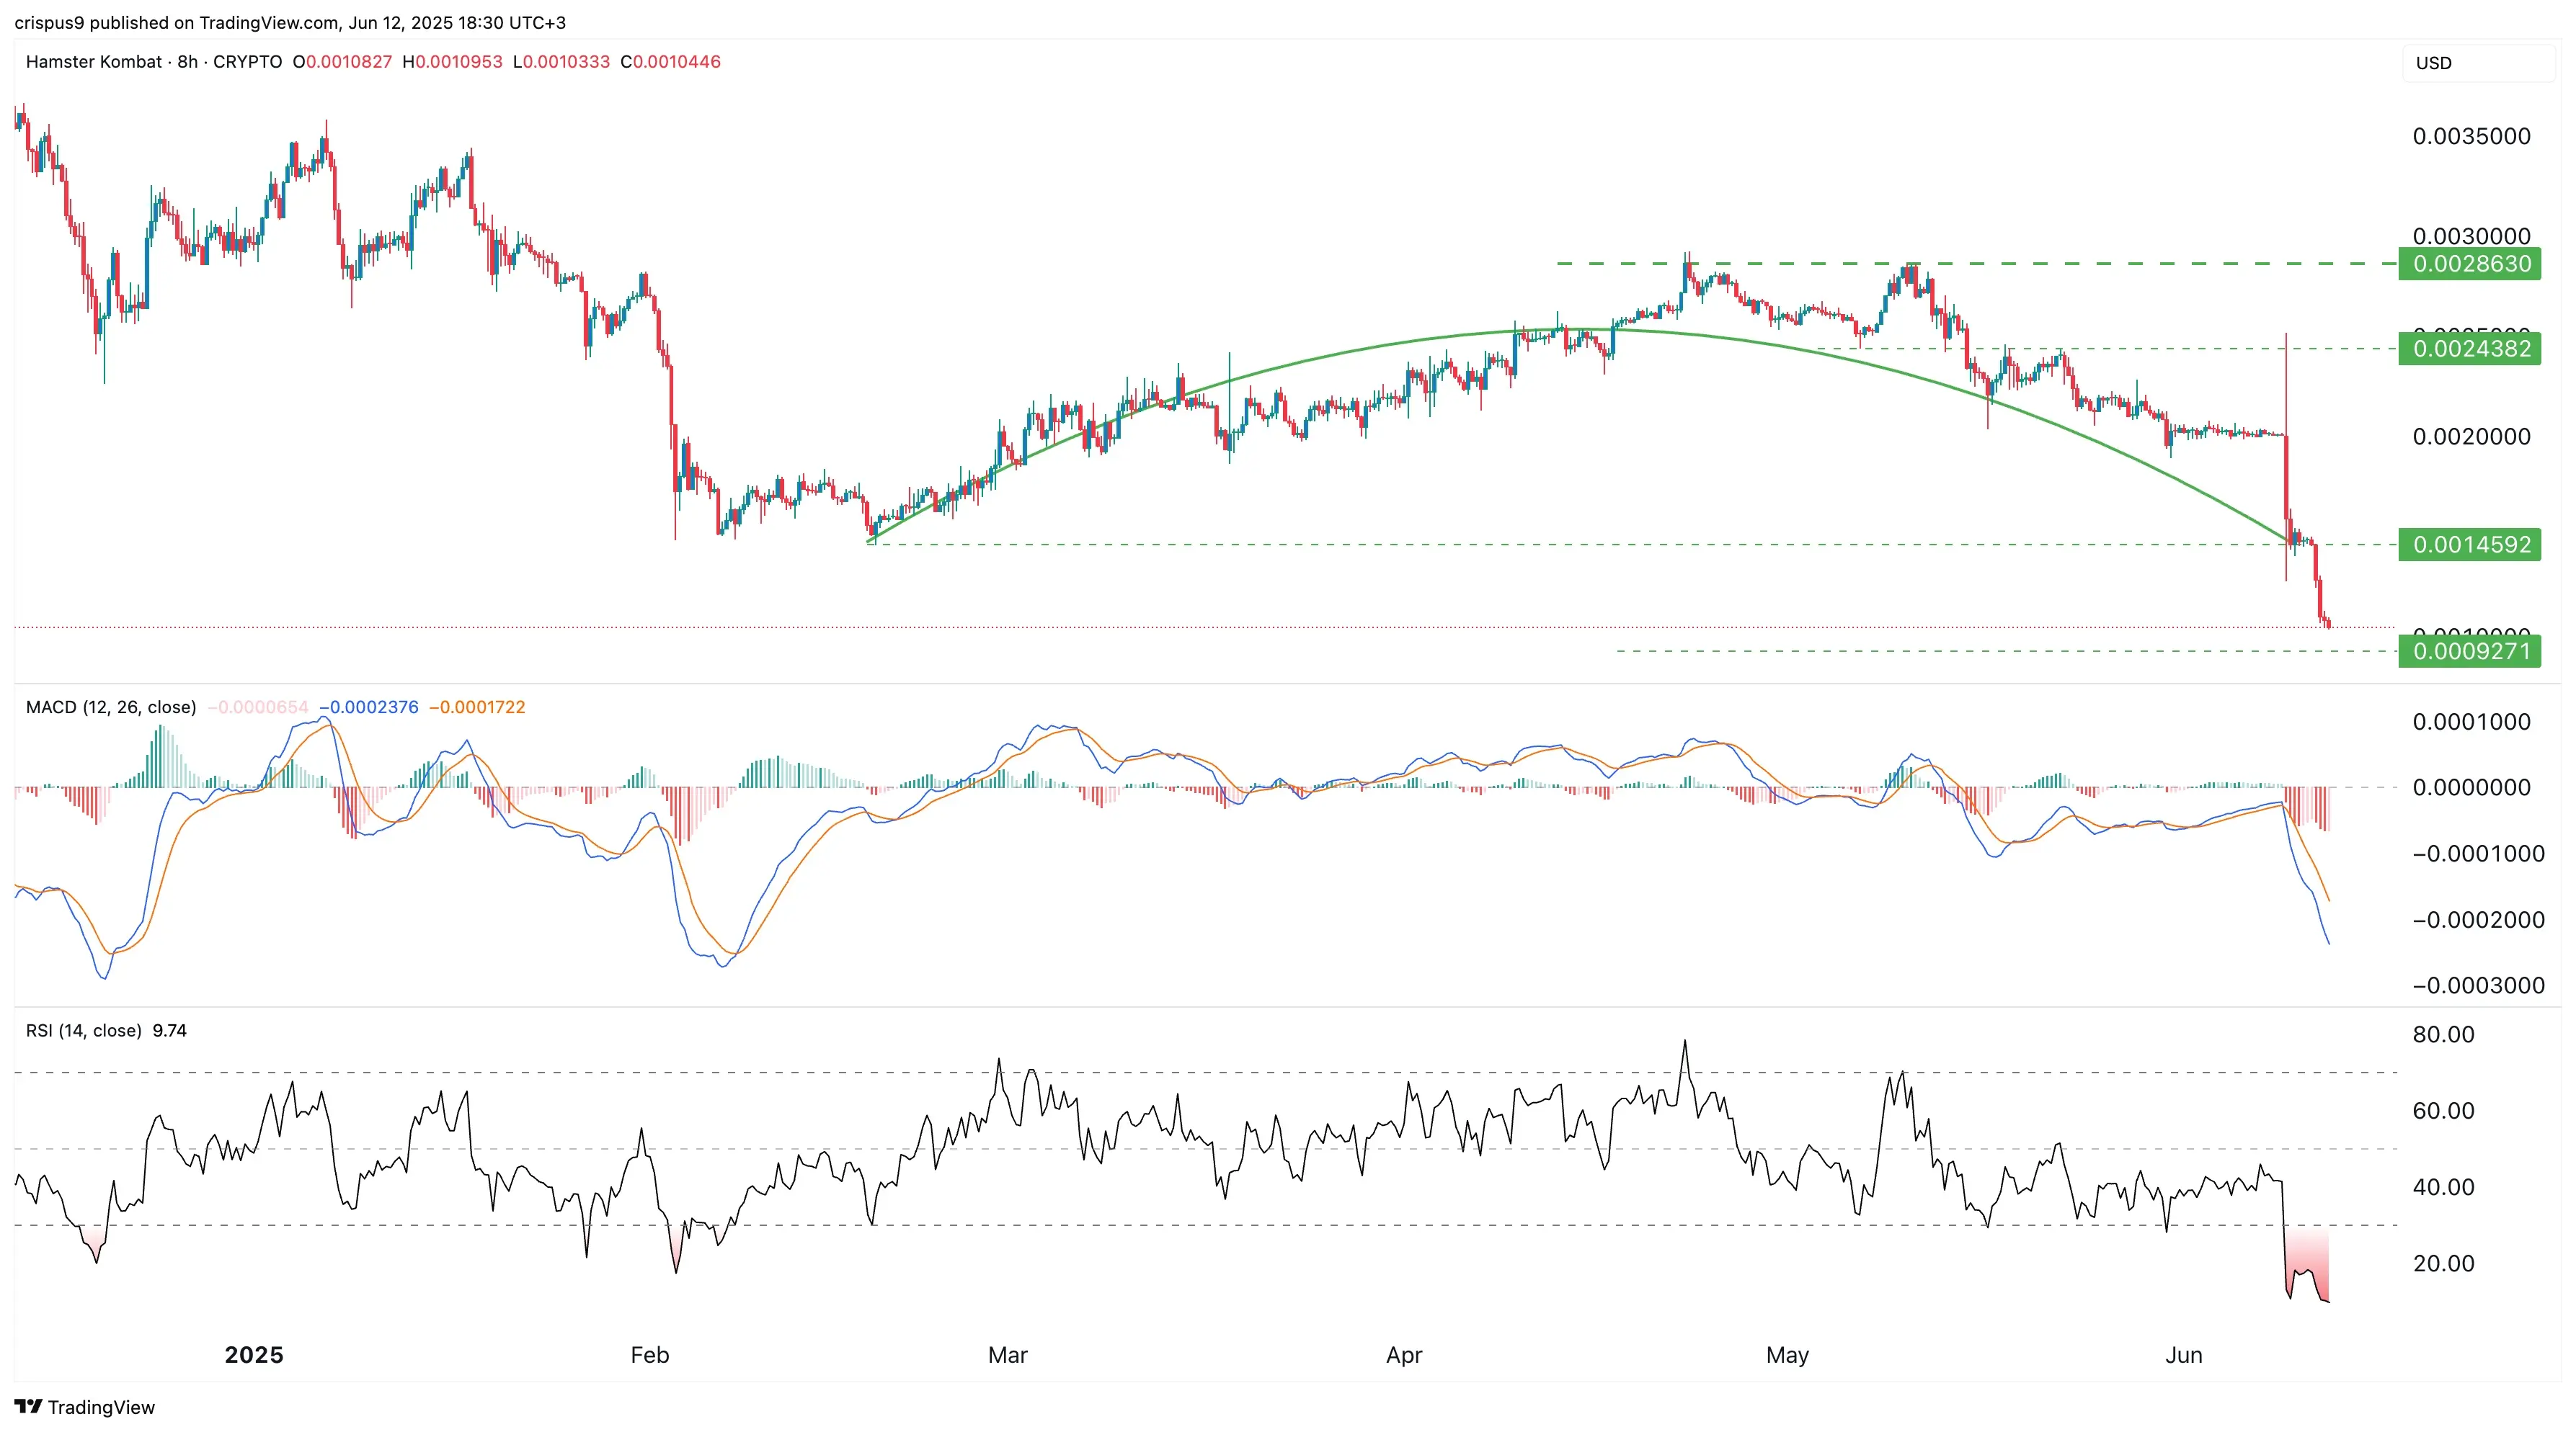The height and width of the screenshot is (1432, 2576).
Task: Select the RSI (14, close) legend
Action: (x=84, y=1030)
